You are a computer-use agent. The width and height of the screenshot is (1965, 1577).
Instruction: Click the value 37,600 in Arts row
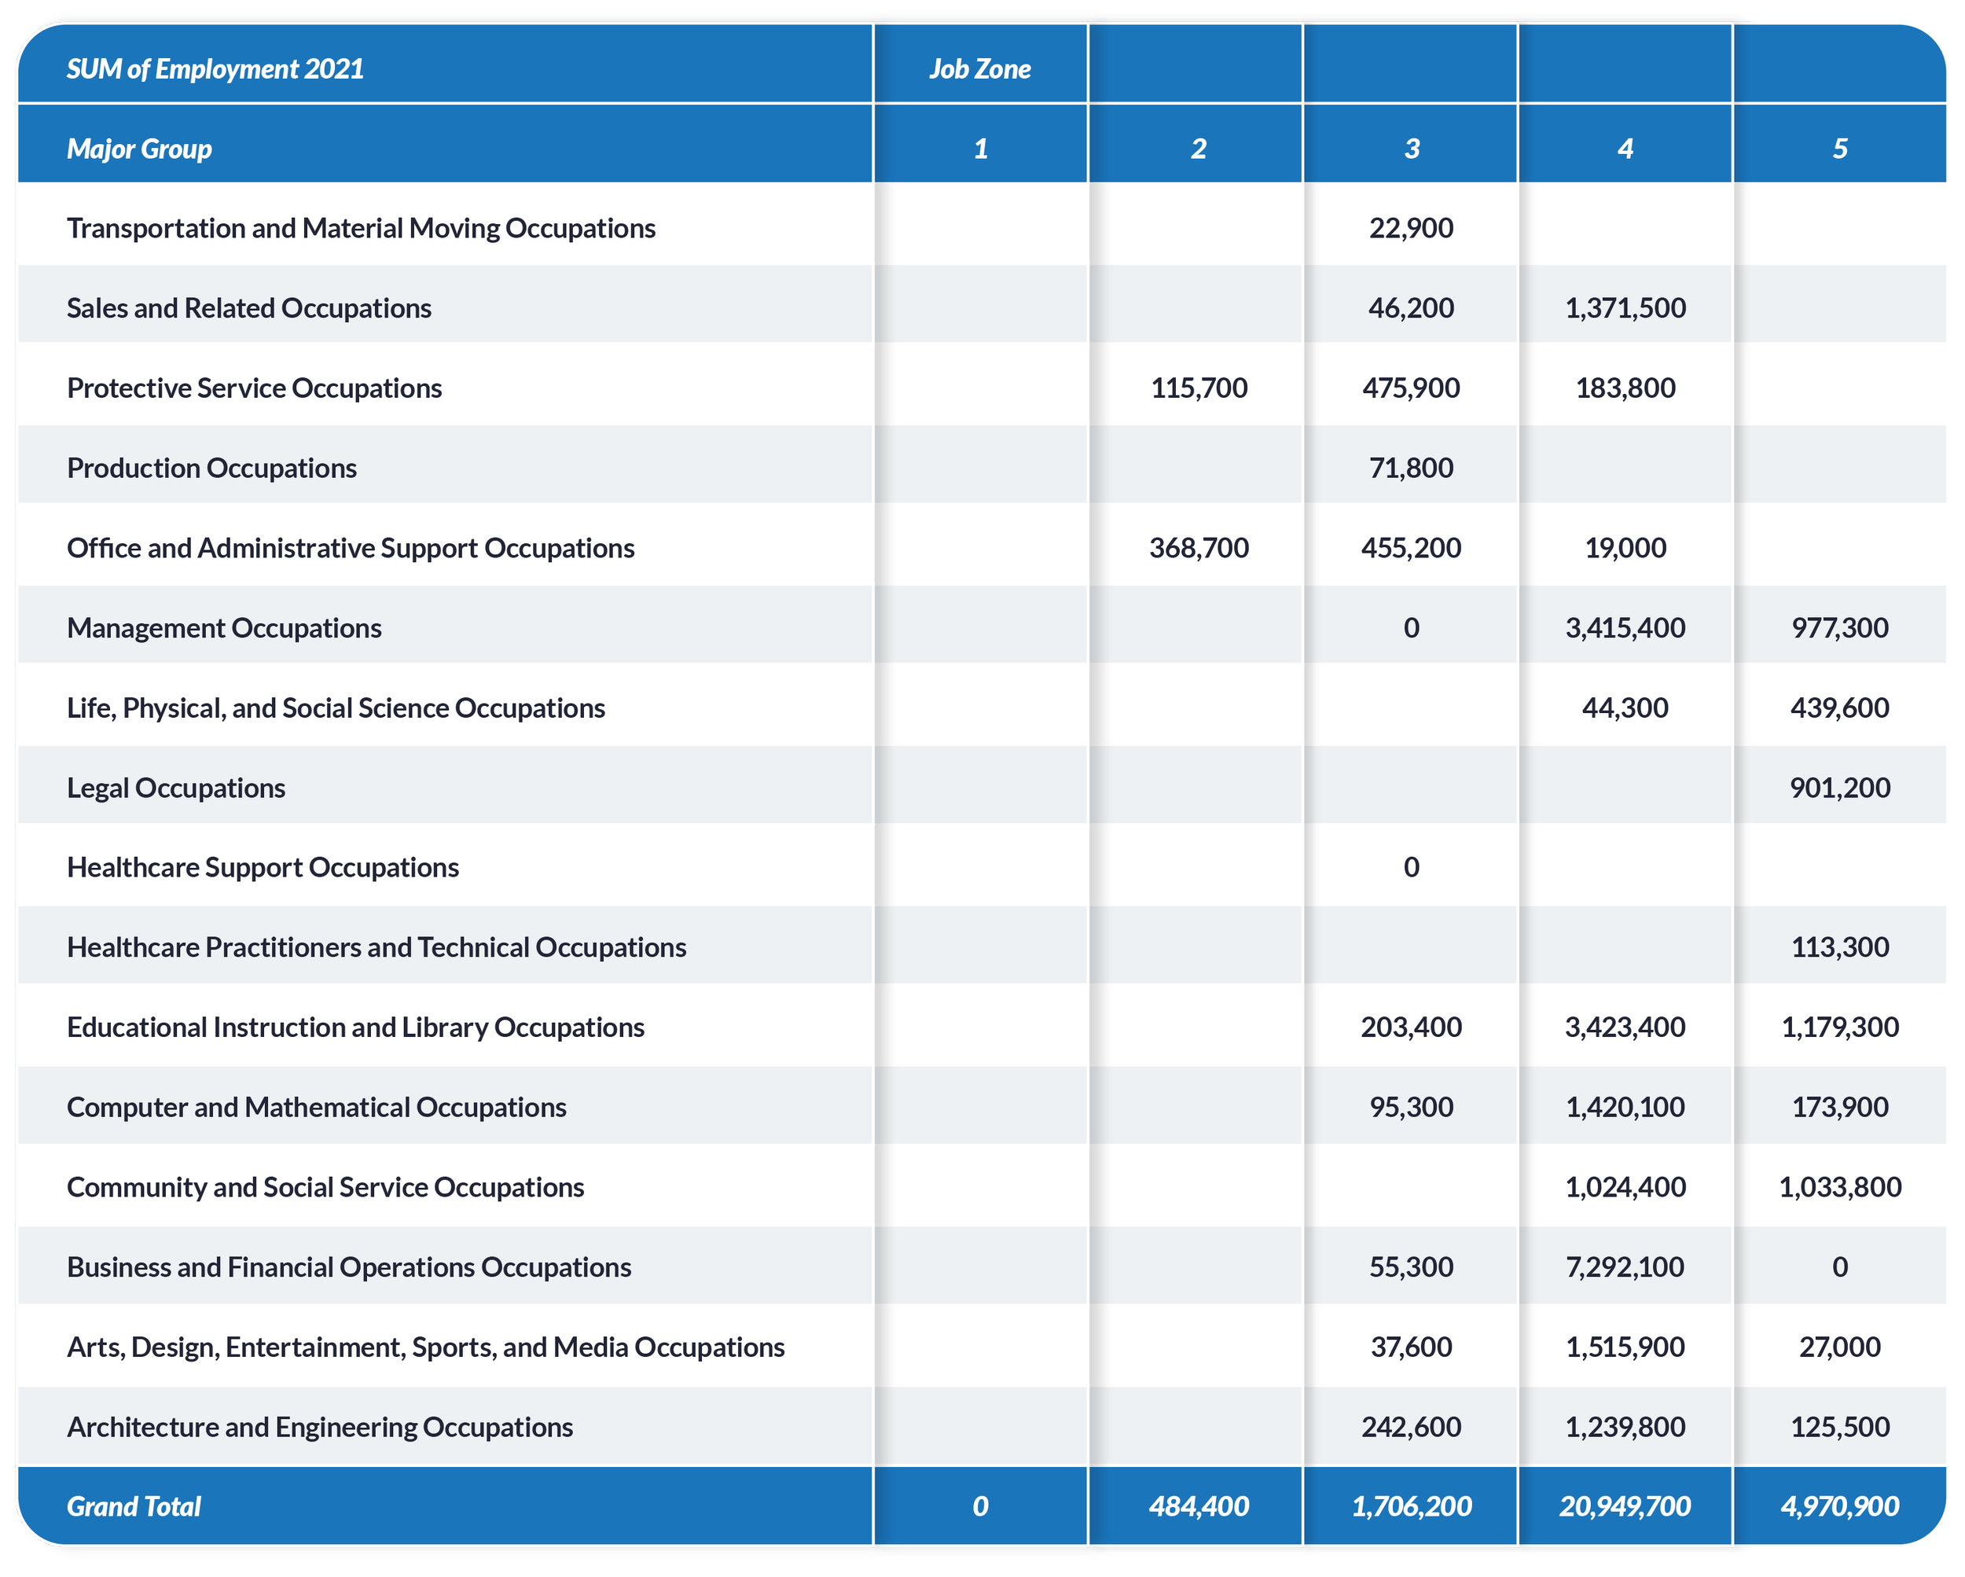click(1411, 1347)
